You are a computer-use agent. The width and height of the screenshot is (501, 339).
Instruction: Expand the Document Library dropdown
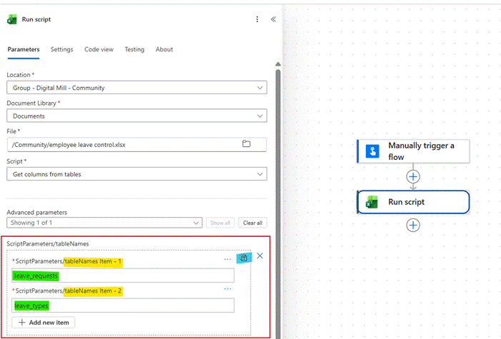pyautogui.click(x=137, y=116)
